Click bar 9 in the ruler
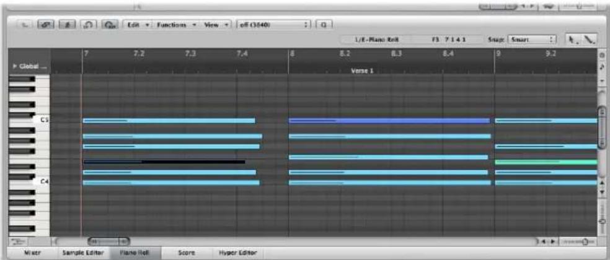Viewport: 610px width, 260px height. click(x=498, y=54)
